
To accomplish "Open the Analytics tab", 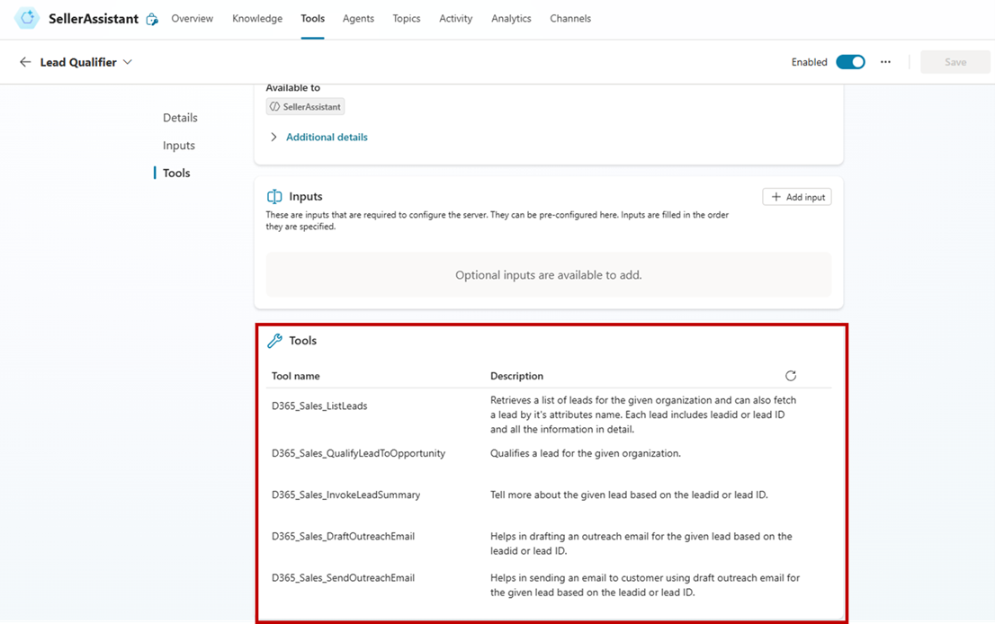I will point(511,18).
